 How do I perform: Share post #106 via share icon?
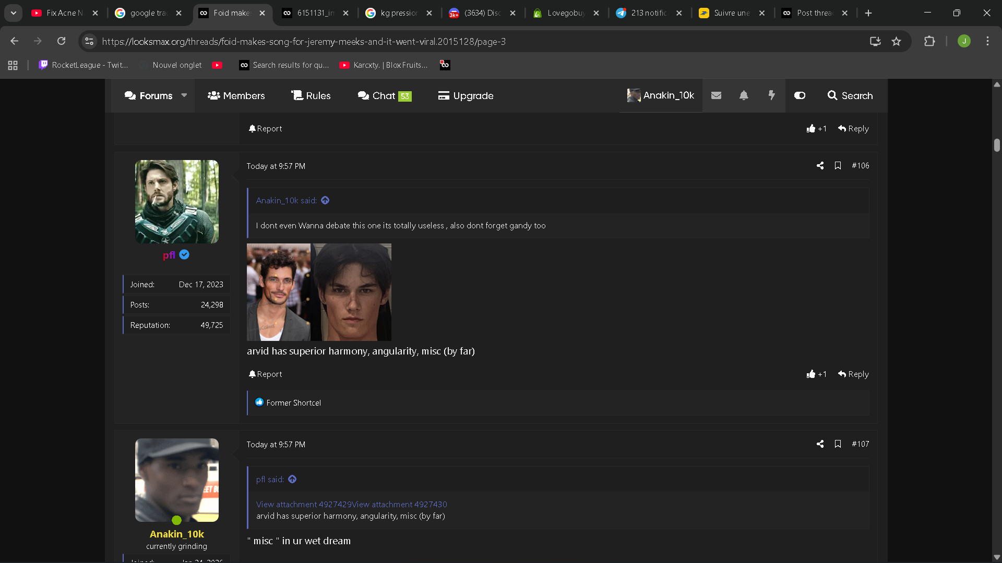point(820,166)
